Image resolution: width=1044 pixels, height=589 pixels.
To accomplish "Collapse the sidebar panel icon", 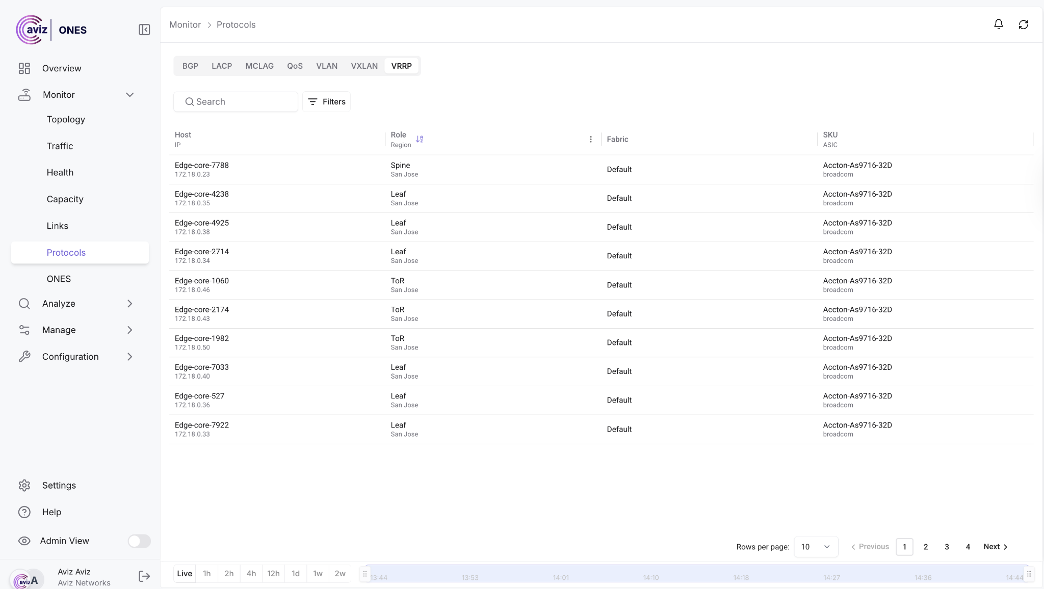I will pos(144,30).
